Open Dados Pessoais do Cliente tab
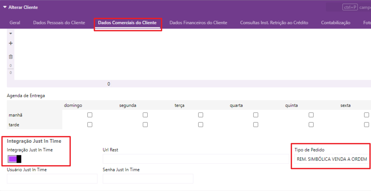Viewport: 371px width, 191px height. 59,23
